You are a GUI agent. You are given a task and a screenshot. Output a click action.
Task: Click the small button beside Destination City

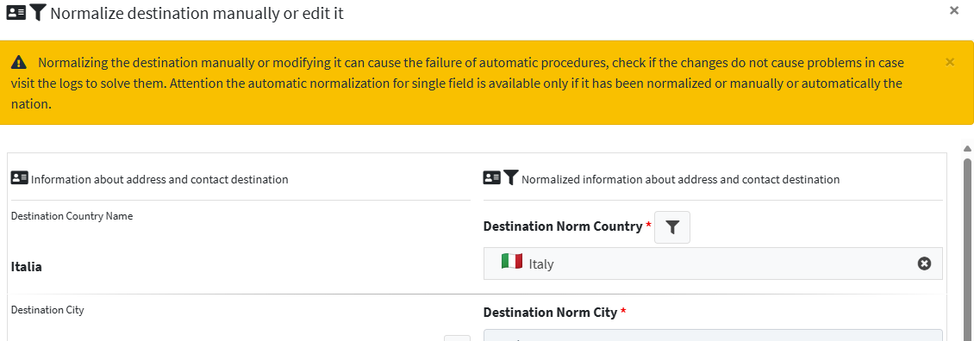pyautogui.click(x=457, y=338)
